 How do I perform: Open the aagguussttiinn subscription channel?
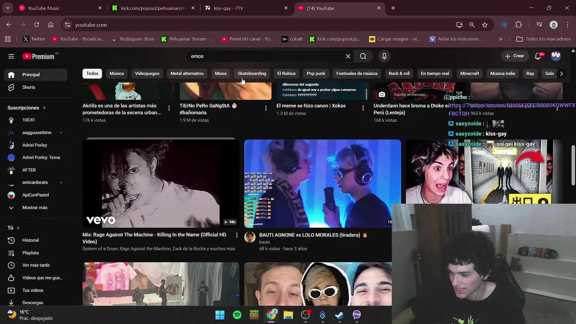pos(36,133)
